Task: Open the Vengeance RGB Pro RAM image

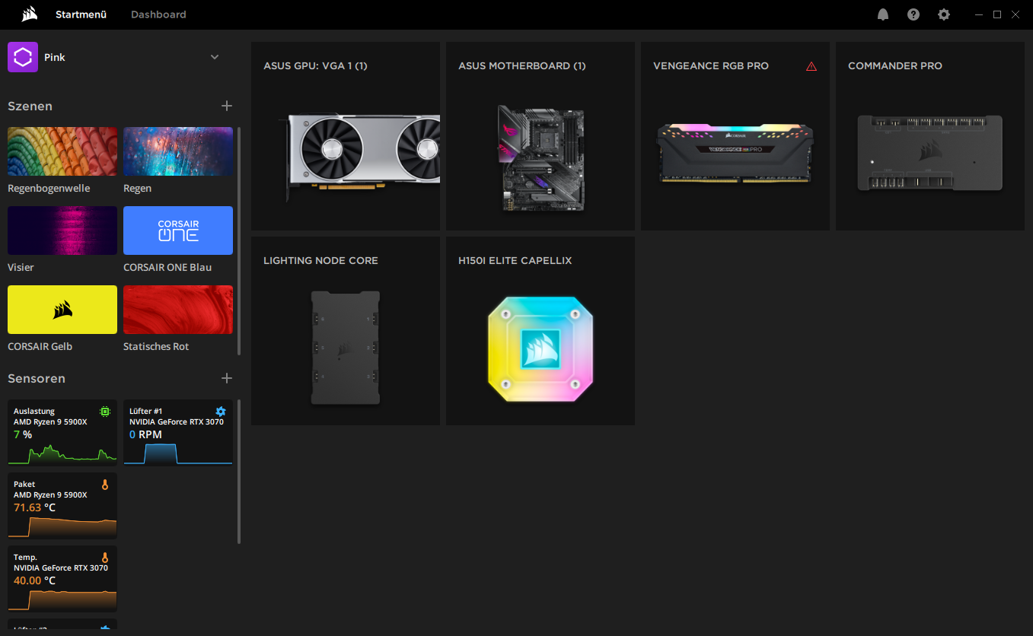Action: point(735,154)
